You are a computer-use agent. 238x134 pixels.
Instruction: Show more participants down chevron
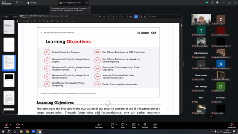click(211, 117)
